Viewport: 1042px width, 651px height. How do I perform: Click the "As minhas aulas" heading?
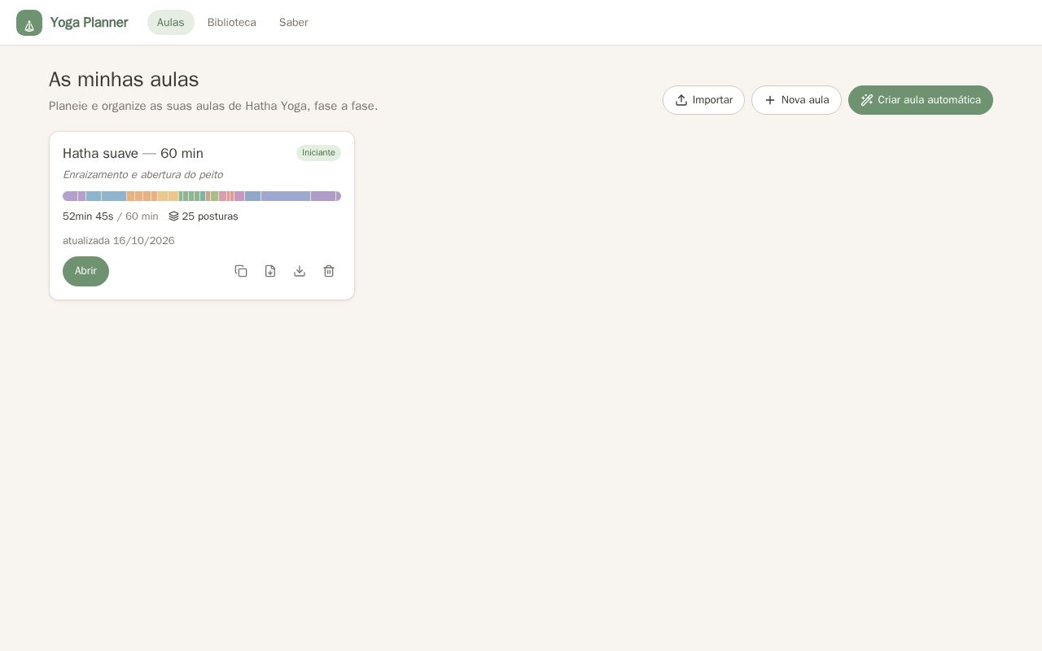click(124, 80)
